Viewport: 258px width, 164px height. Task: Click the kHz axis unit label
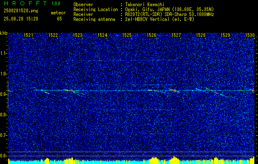click(x=4, y=33)
